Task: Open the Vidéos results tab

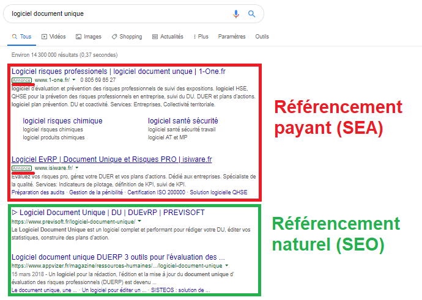Action: 54,37
